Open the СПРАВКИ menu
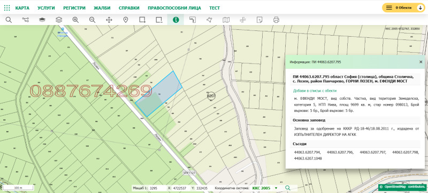The height and width of the screenshot is (193, 428). pos(129,8)
